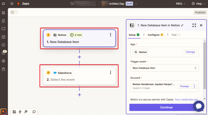208x115 pixels.
Task: Open sidebar comments icon
Action: click(x=3, y=29)
